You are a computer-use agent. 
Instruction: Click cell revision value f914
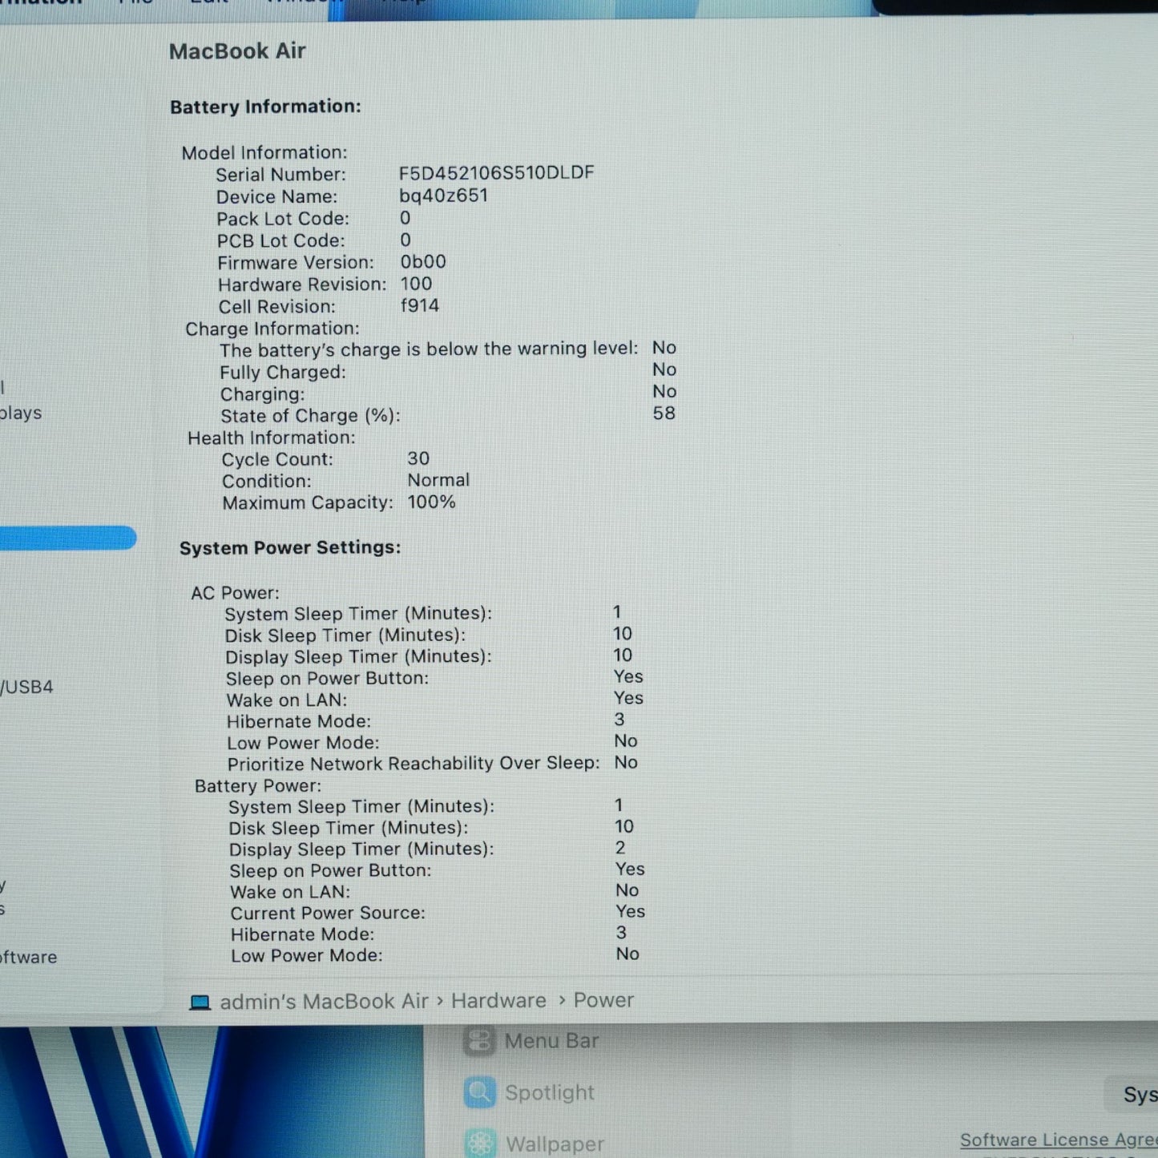pos(420,305)
